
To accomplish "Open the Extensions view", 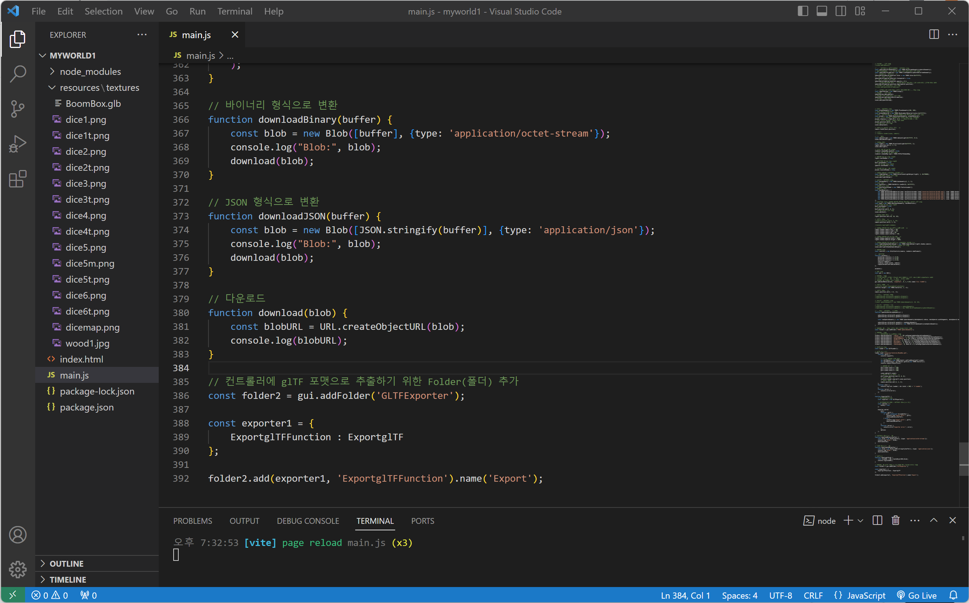I will pyautogui.click(x=17, y=179).
